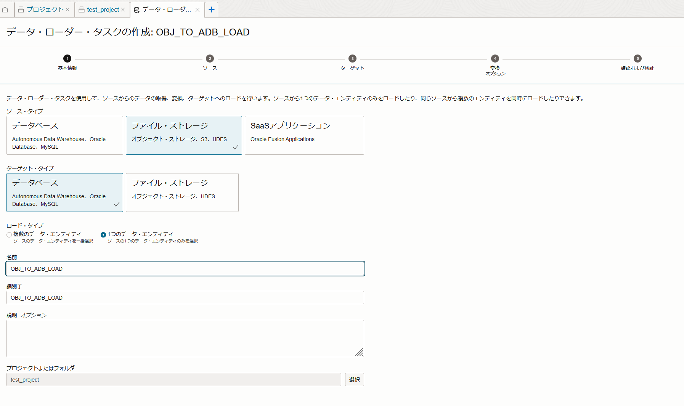Add a new tab with plus icon
This screenshot has width=684, height=406.
[212, 10]
